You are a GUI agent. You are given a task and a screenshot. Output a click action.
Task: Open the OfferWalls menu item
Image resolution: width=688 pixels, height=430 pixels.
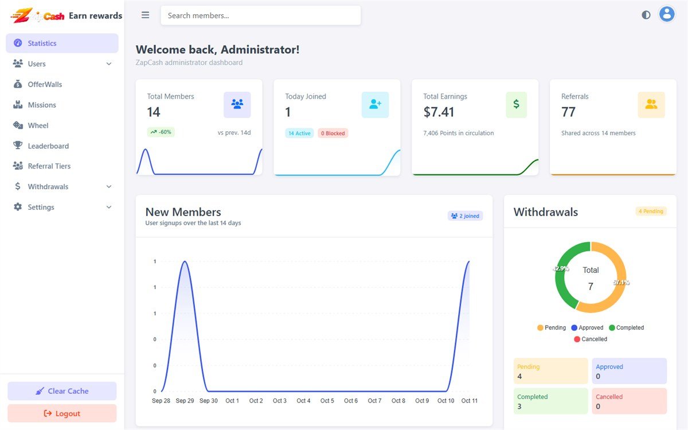pyautogui.click(x=62, y=84)
